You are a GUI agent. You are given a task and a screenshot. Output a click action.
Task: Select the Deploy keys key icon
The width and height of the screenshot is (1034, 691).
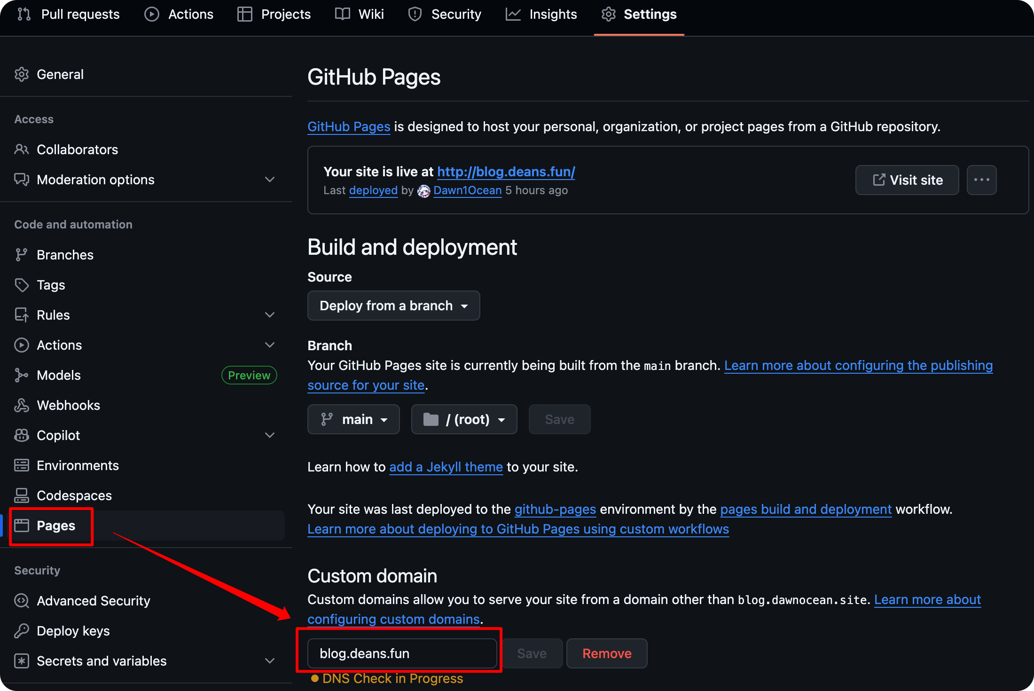click(x=22, y=630)
